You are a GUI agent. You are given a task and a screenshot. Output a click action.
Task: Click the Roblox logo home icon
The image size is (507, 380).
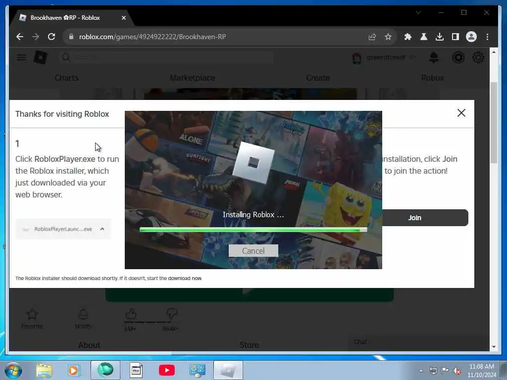pyautogui.click(x=41, y=57)
